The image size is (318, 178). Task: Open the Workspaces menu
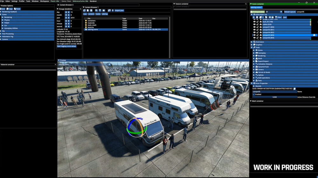pyautogui.click(x=45, y=1)
